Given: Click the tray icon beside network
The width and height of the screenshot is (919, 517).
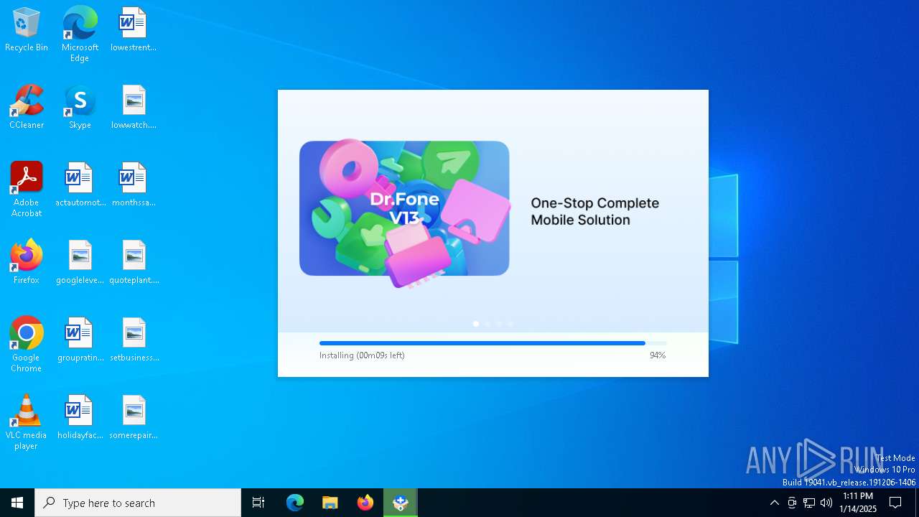Looking at the screenshot, I should [792, 503].
